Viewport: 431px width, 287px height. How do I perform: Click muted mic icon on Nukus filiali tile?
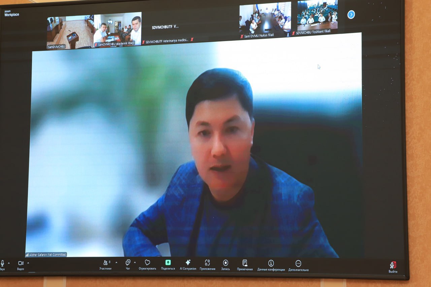pyautogui.click(x=241, y=36)
